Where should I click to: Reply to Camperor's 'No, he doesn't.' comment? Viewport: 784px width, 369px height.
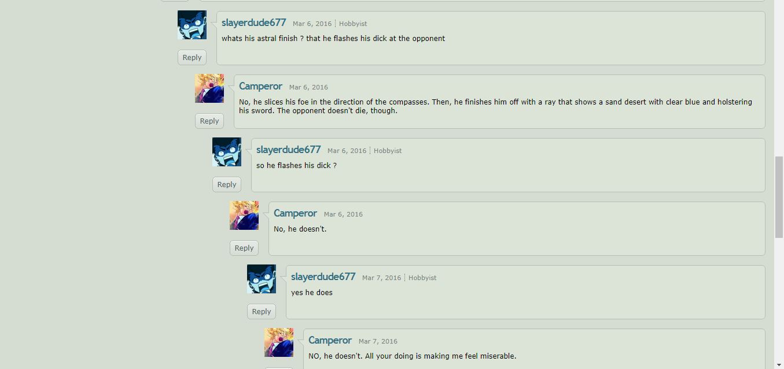pyautogui.click(x=244, y=248)
